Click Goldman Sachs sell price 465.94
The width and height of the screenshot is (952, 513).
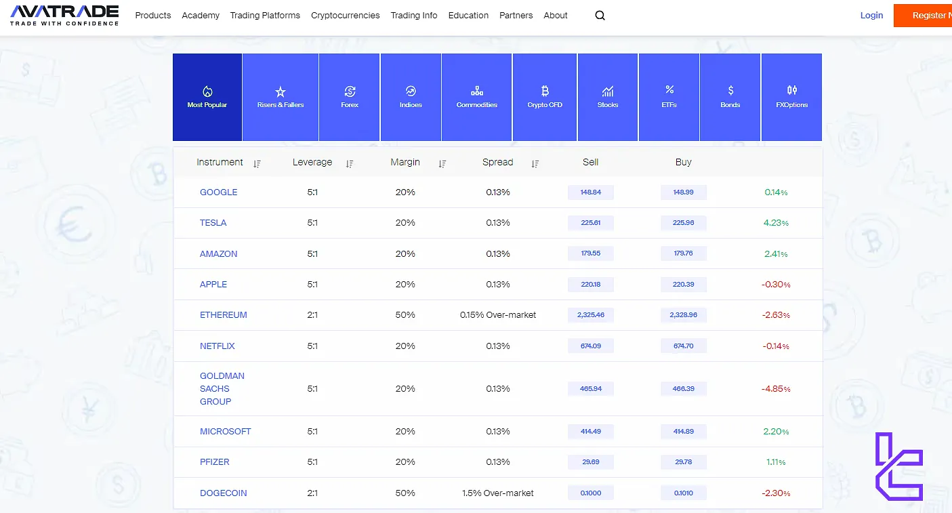591,389
